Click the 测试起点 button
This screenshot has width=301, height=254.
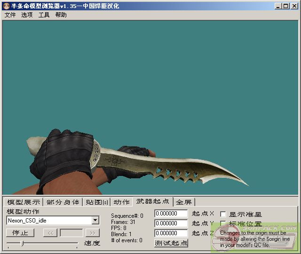tap(171, 243)
